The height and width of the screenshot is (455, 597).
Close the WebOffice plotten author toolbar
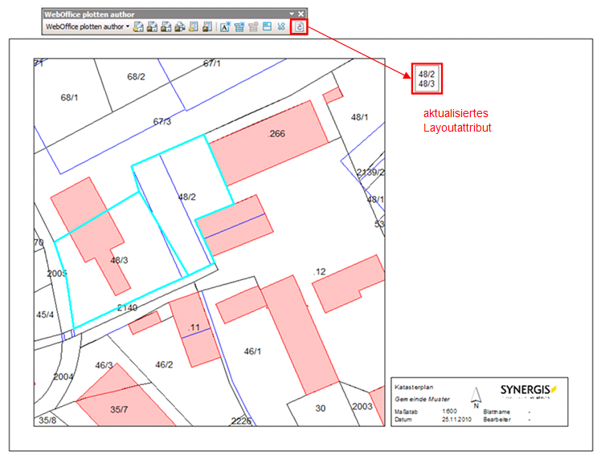[x=301, y=14]
